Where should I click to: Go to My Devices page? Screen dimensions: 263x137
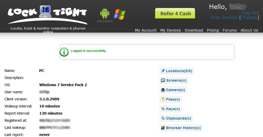point(171,30)
